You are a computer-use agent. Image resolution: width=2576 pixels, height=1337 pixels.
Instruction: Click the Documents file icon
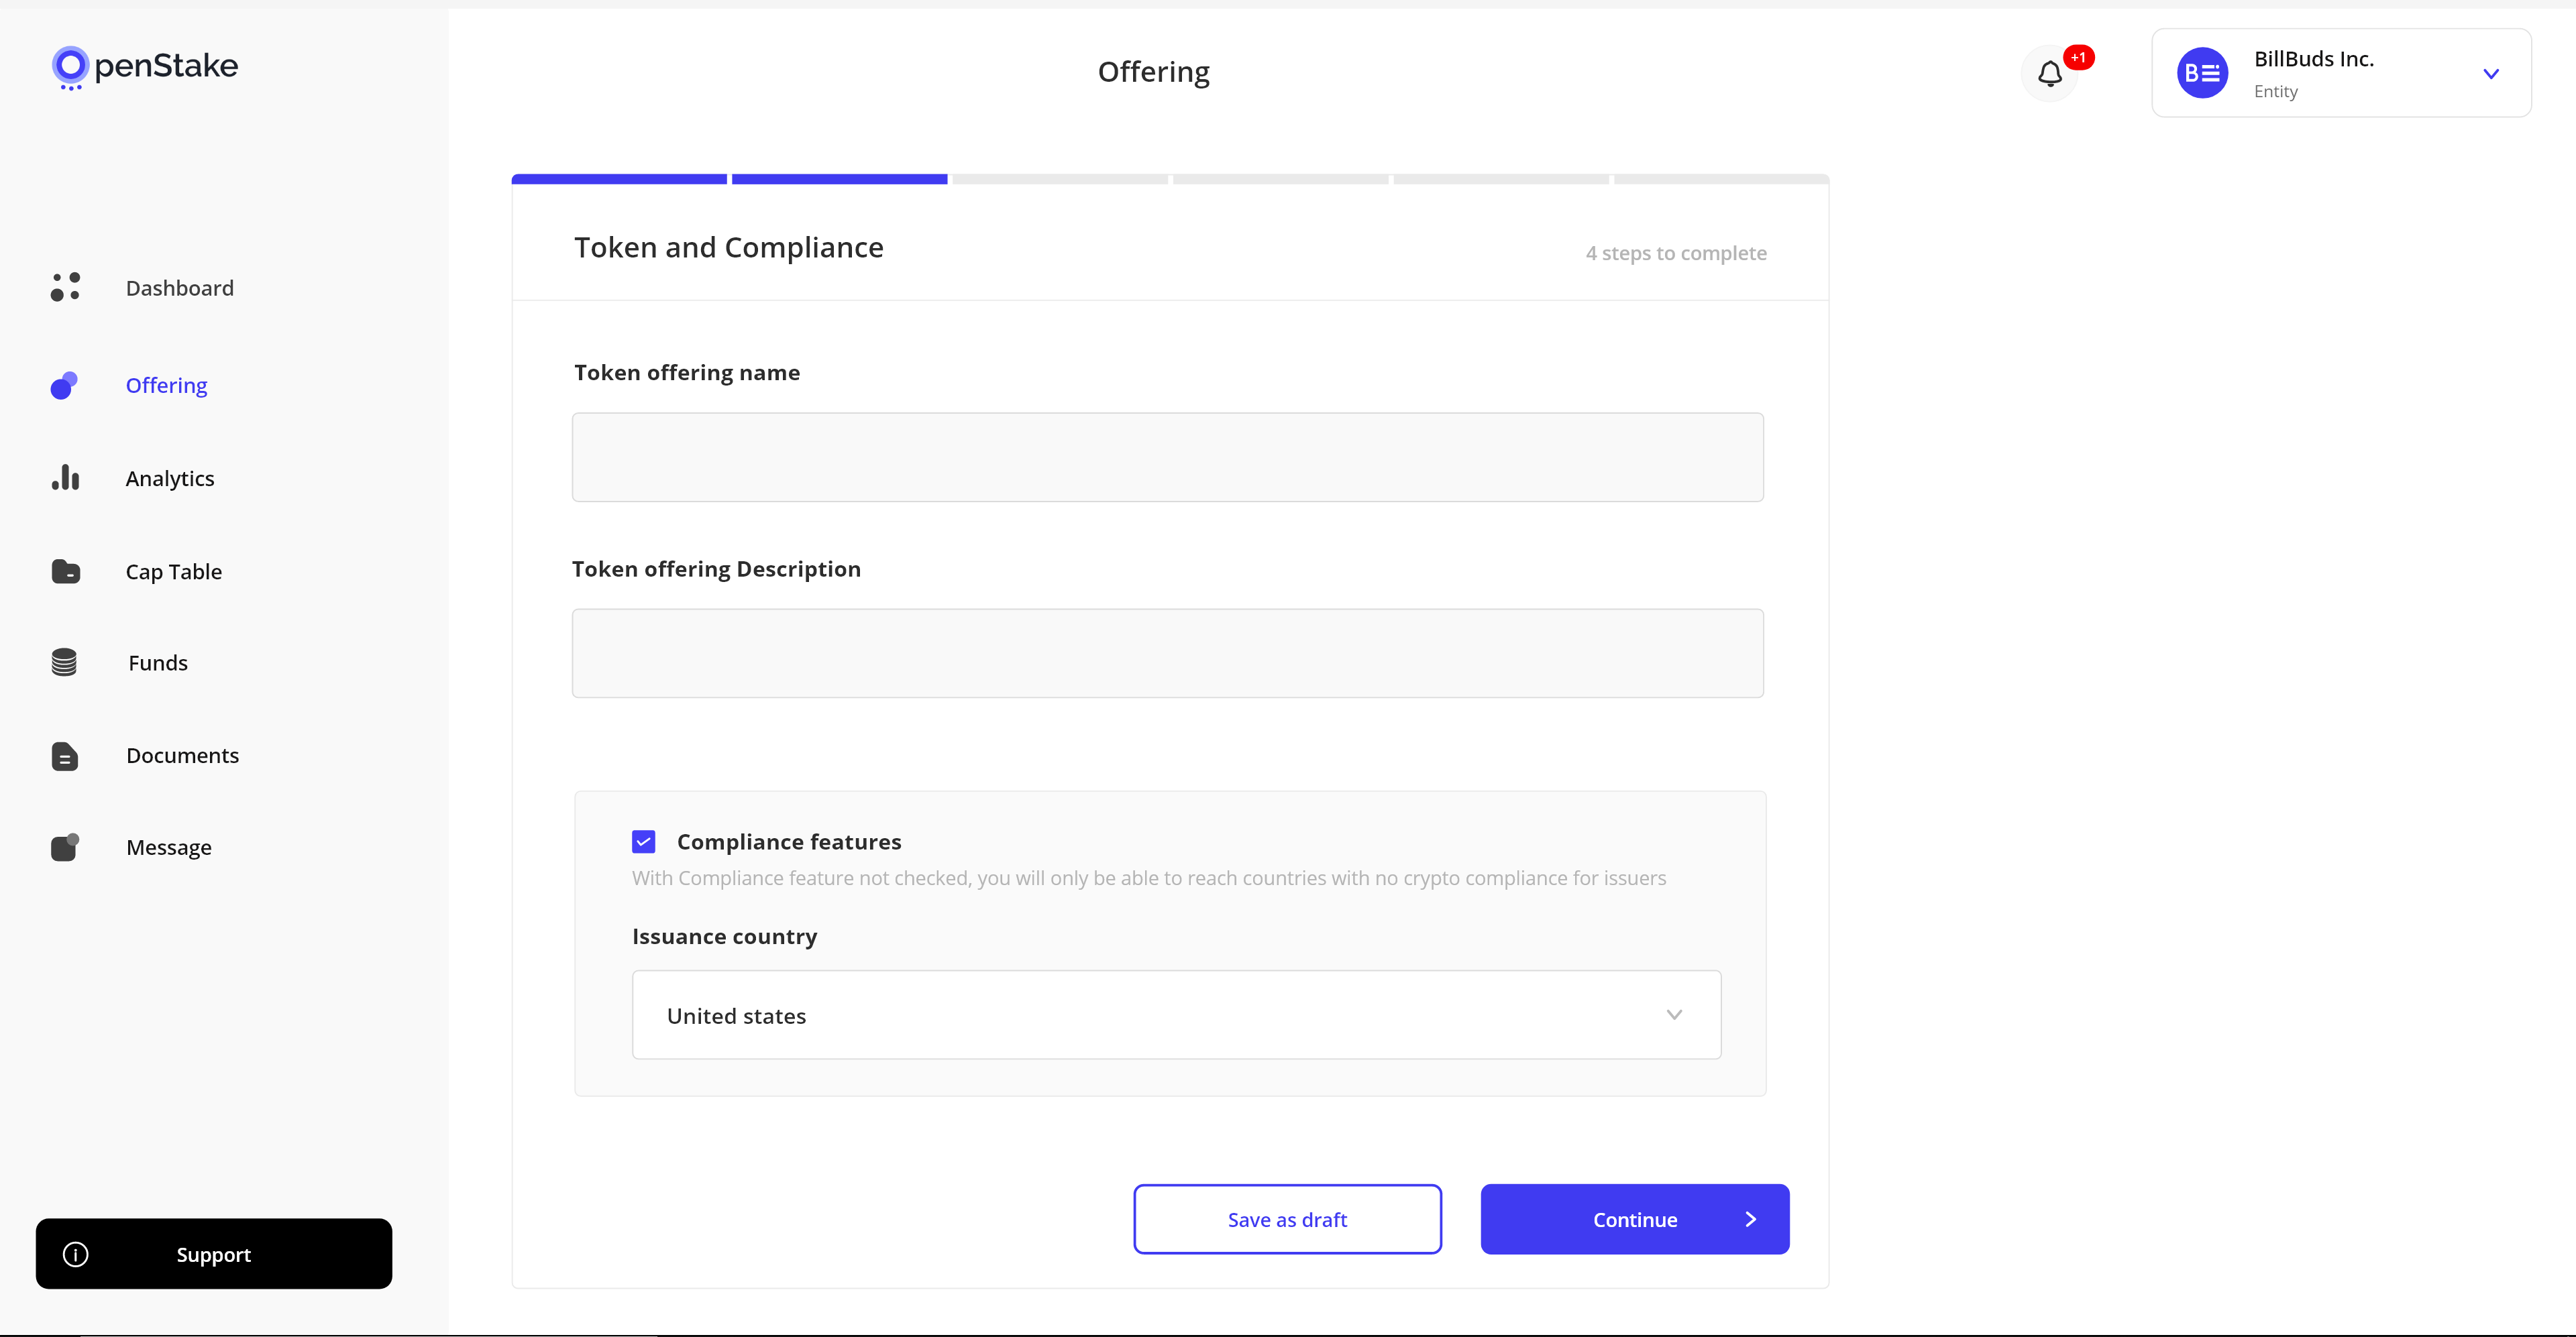64,756
